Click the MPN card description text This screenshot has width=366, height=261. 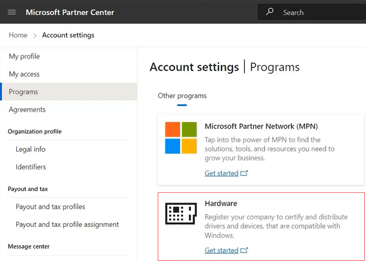(x=270, y=149)
